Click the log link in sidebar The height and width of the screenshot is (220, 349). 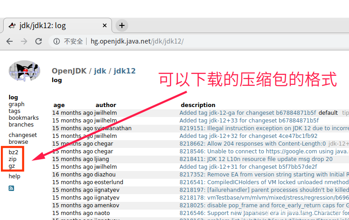coord(13,98)
